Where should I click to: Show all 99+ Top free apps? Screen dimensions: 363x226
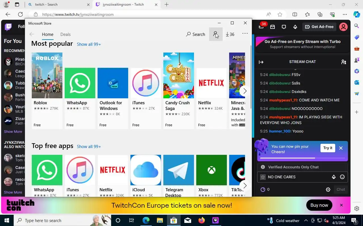89,147
